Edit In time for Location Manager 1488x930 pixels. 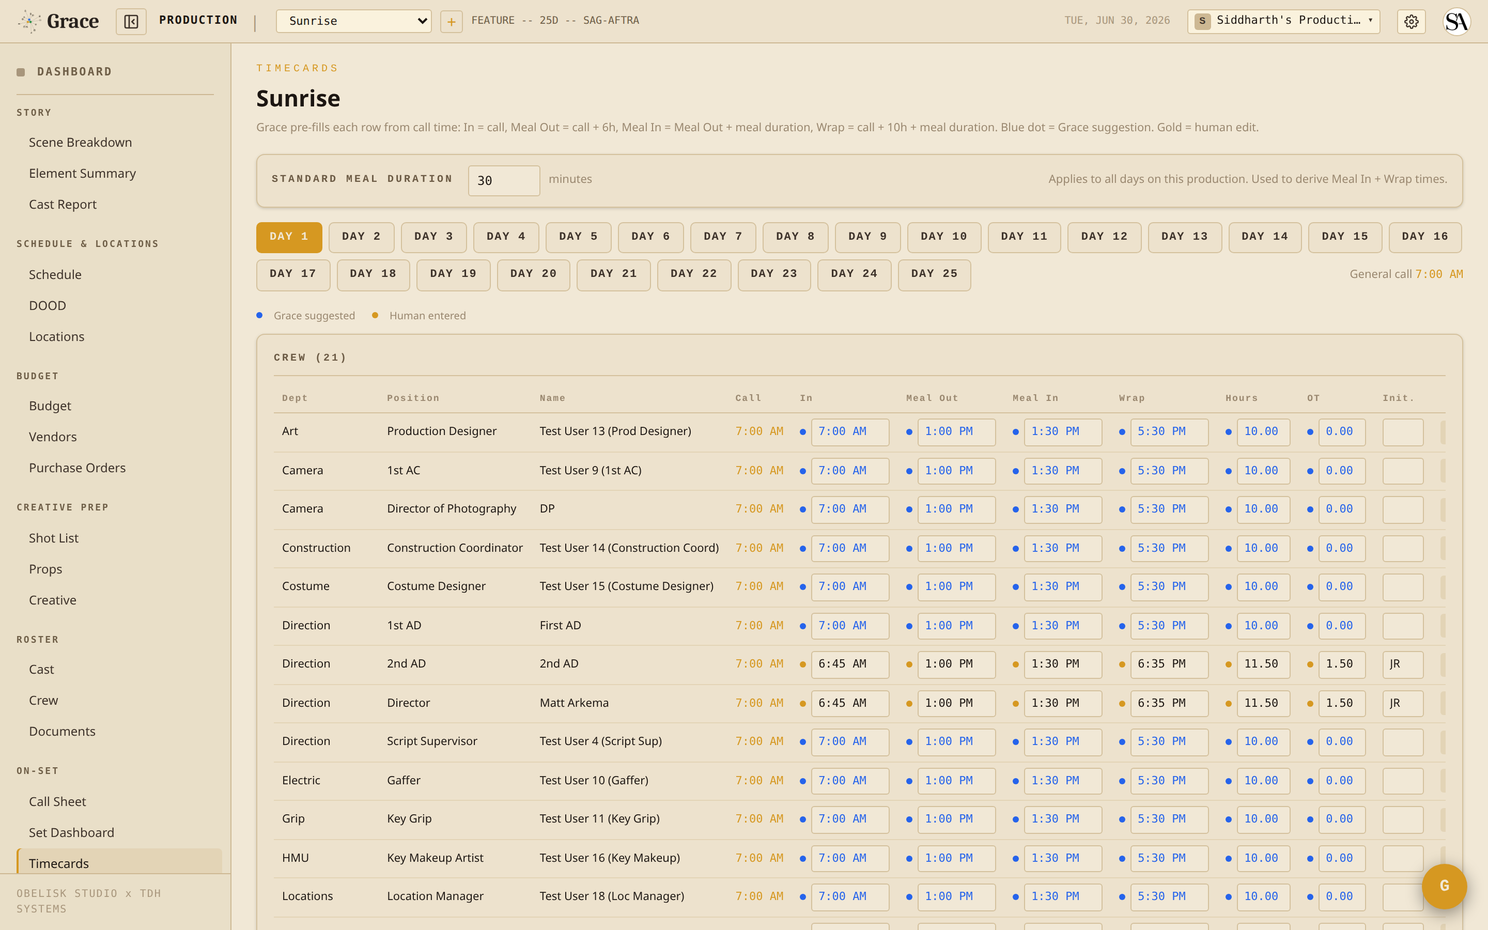click(x=850, y=897)
